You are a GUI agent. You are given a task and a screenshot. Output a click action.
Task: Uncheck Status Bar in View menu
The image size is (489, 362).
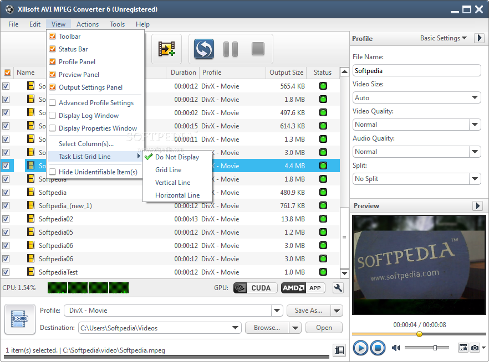(x=52, y=49)
